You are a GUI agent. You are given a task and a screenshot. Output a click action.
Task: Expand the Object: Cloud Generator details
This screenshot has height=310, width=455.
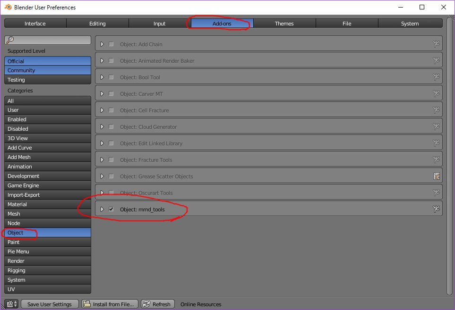coord(102,126)
